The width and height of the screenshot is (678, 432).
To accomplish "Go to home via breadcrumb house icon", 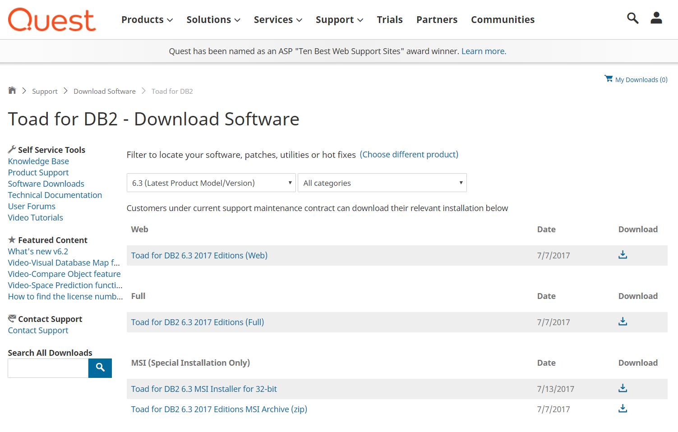I will [12, 90].
